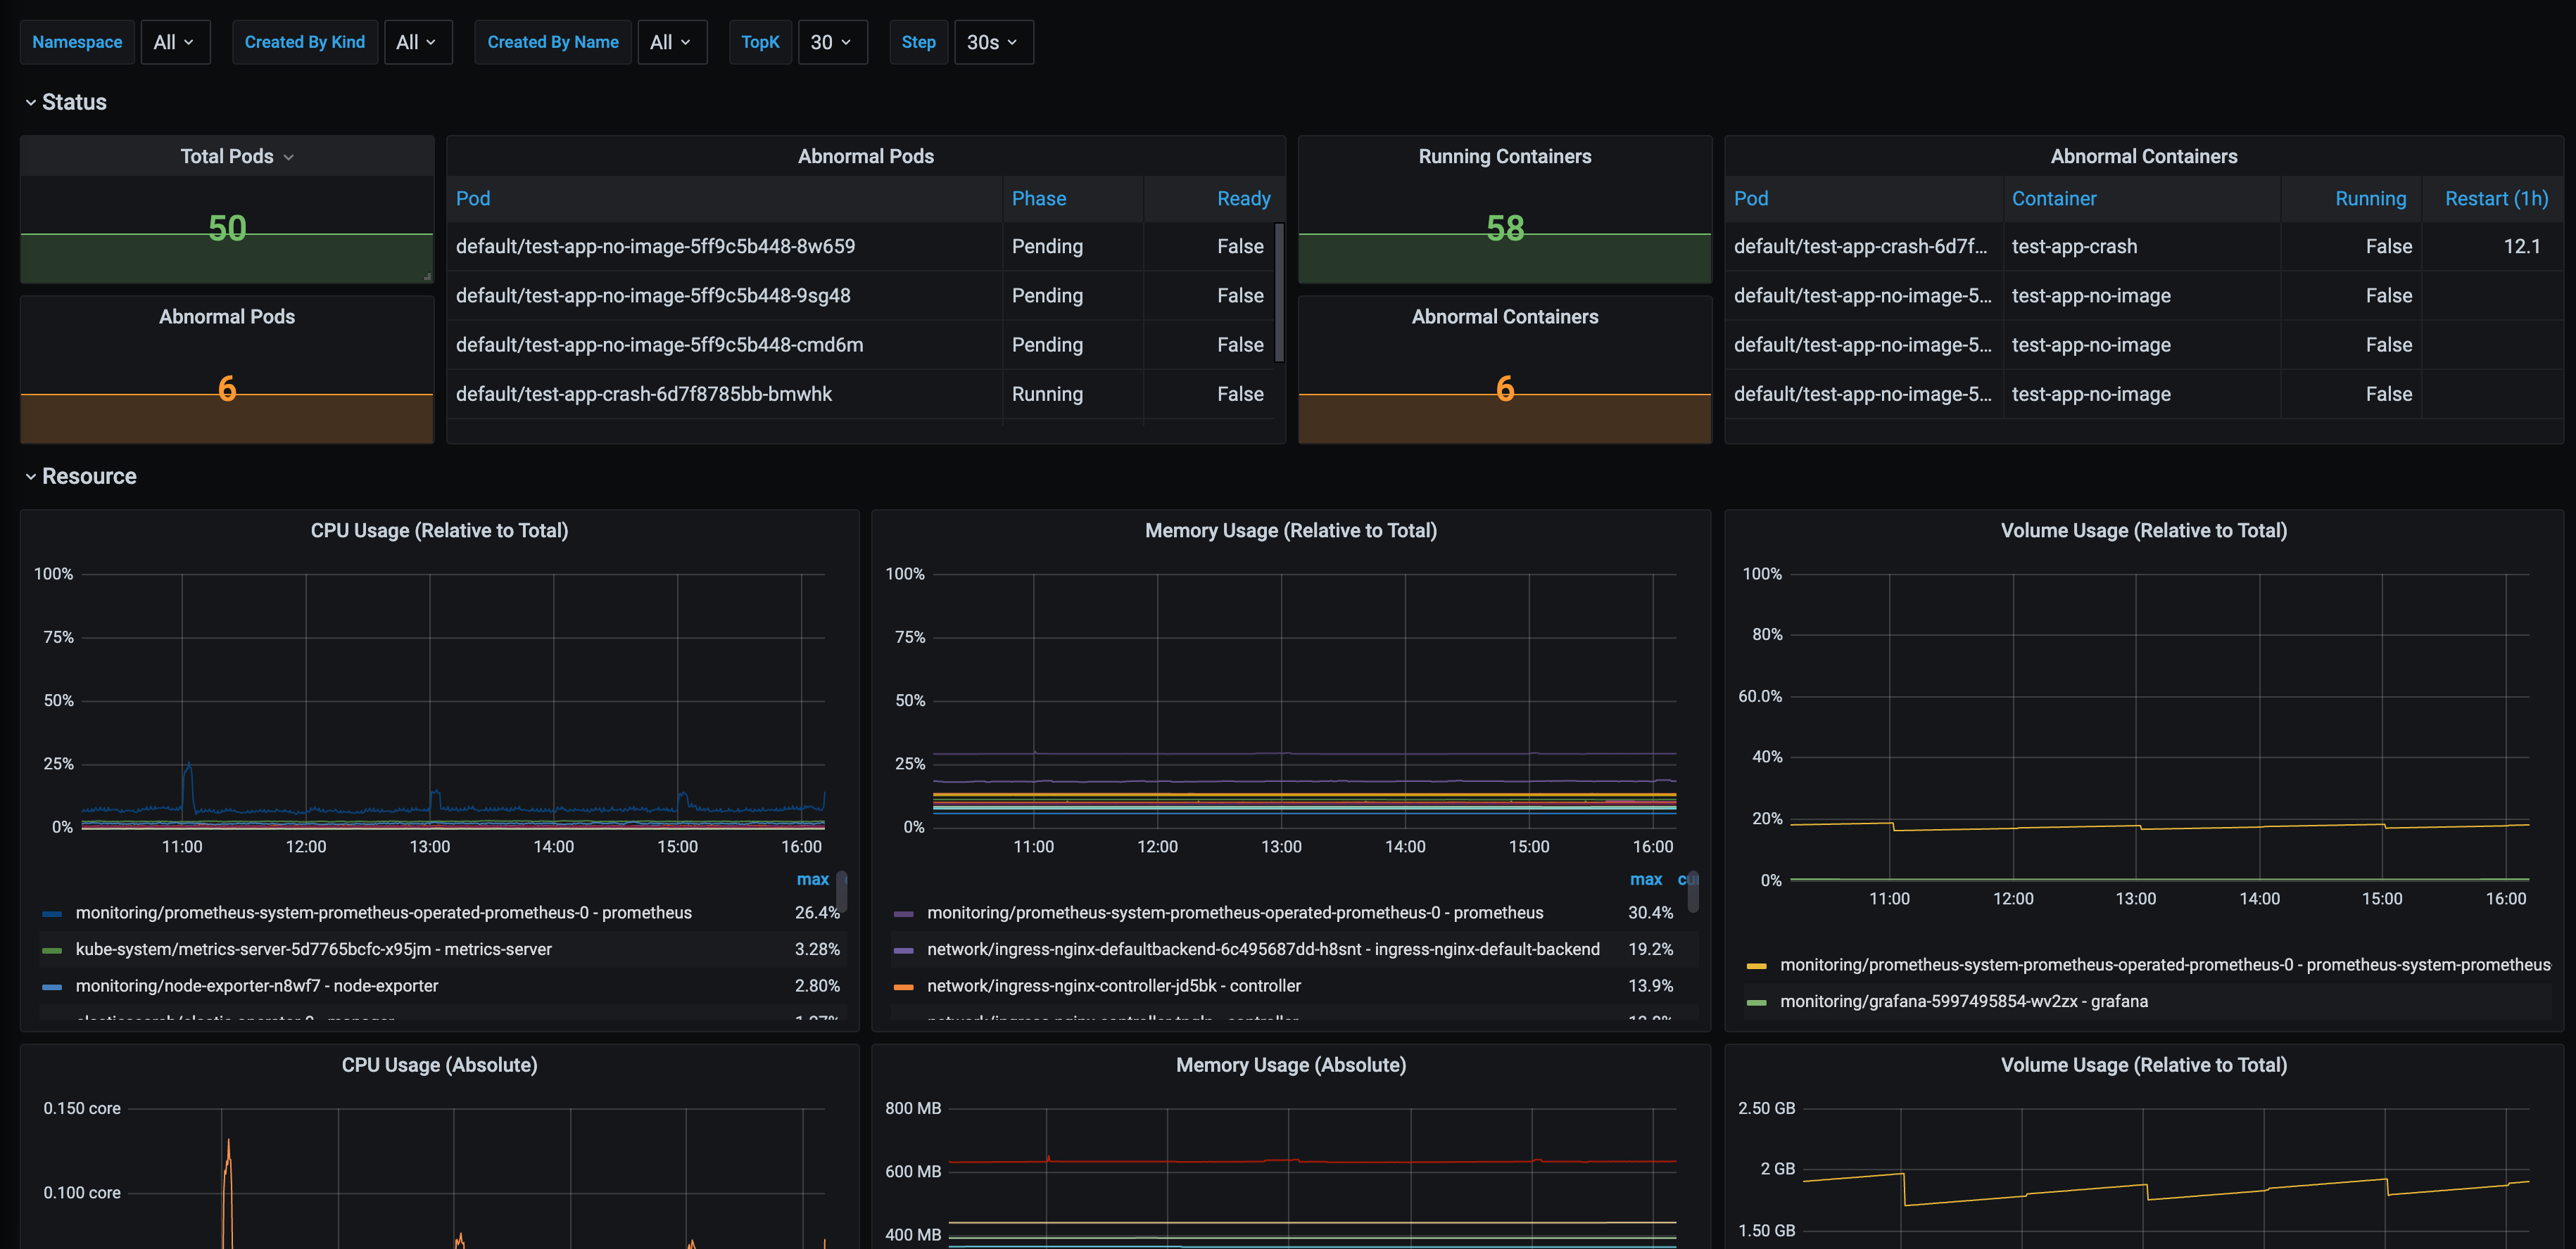Viewport: 2576px width, 1249px height.
Task: Open the Step interval dropdown
Action: [x=992, y=42]
